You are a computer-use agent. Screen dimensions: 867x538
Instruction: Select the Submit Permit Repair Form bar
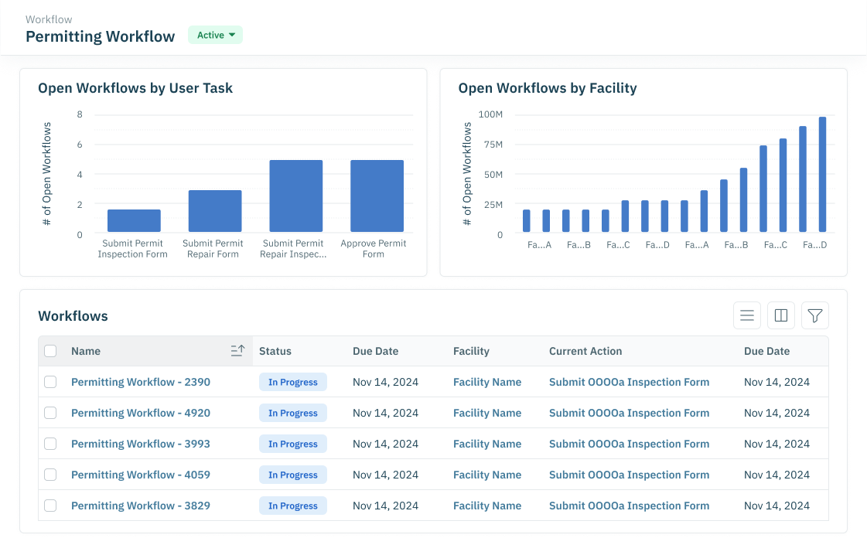click(215, 211)
